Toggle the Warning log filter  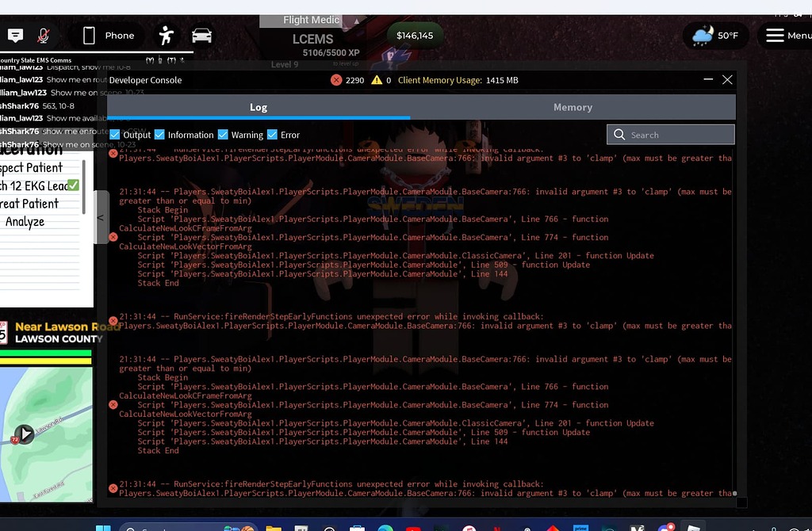[x=224, y=135]
